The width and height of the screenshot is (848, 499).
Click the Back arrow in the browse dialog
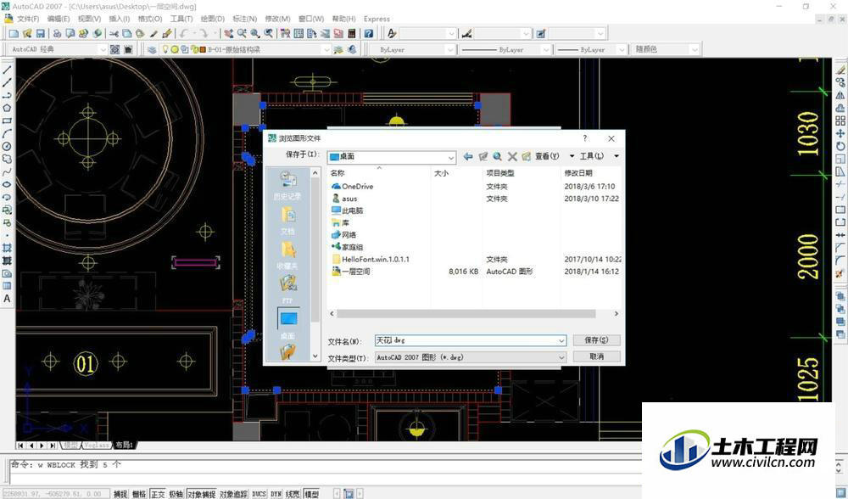click(x=468, y=156)
